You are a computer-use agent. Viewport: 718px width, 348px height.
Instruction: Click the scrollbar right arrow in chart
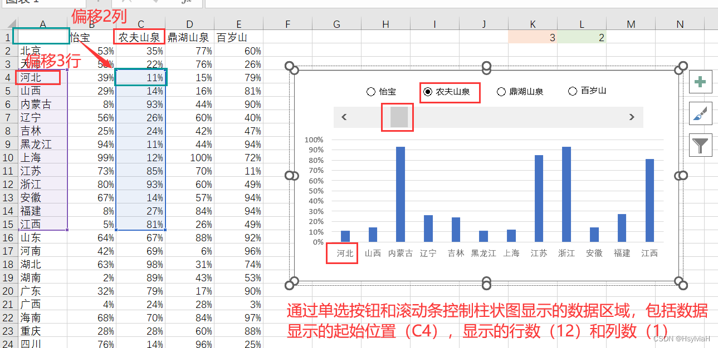coord(632,117)
